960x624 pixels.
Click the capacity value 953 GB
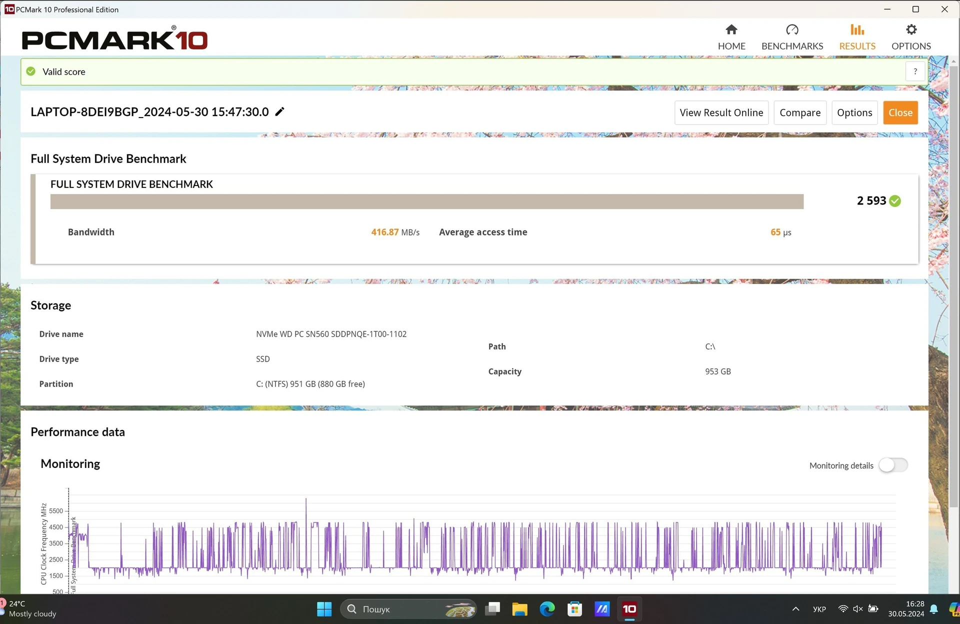[x=718, y=371]
